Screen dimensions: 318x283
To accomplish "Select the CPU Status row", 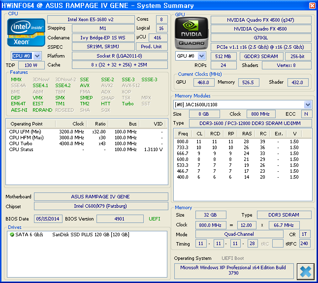I will [86, 150].
